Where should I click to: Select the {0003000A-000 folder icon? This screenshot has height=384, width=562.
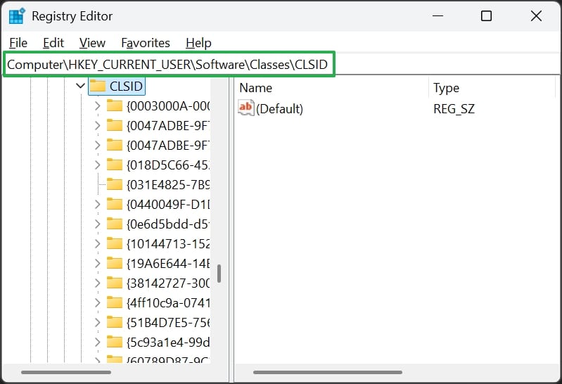tap(115, 105)
